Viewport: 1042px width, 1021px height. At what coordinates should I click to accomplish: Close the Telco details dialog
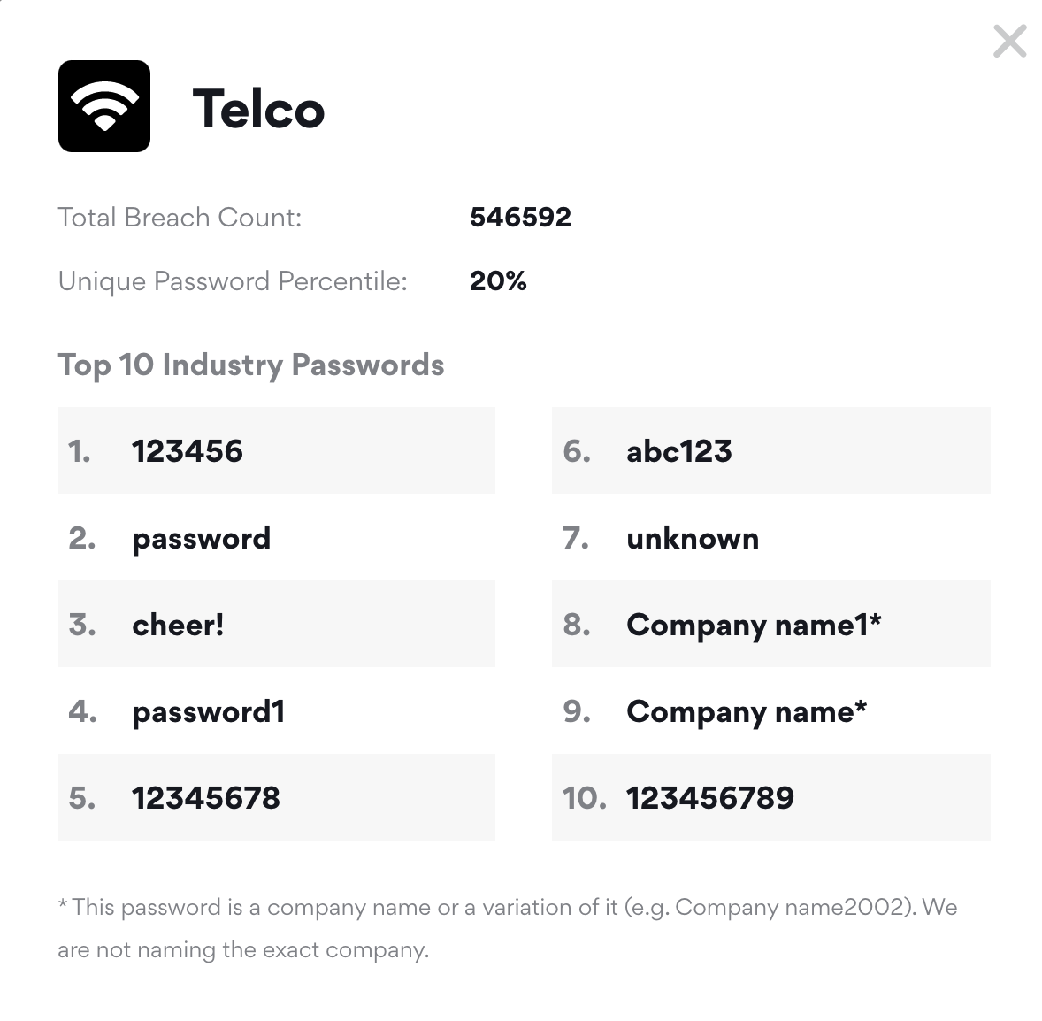coord(1009,42)
